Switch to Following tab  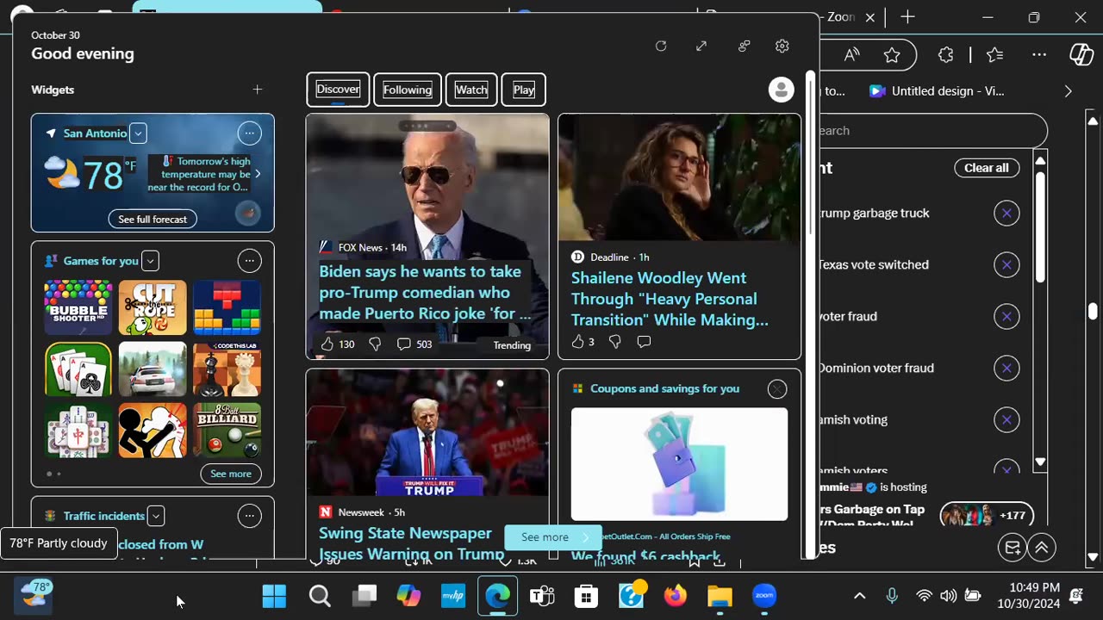tap(408, 90)
